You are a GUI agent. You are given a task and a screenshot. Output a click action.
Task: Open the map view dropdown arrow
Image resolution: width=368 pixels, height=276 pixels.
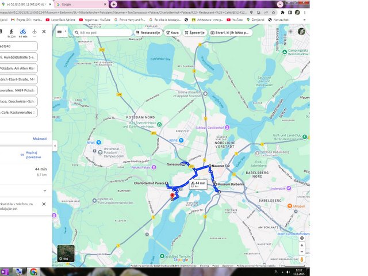(x=66, y=32)
